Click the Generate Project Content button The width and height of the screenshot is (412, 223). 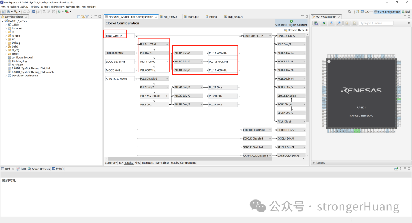(291, 23)
